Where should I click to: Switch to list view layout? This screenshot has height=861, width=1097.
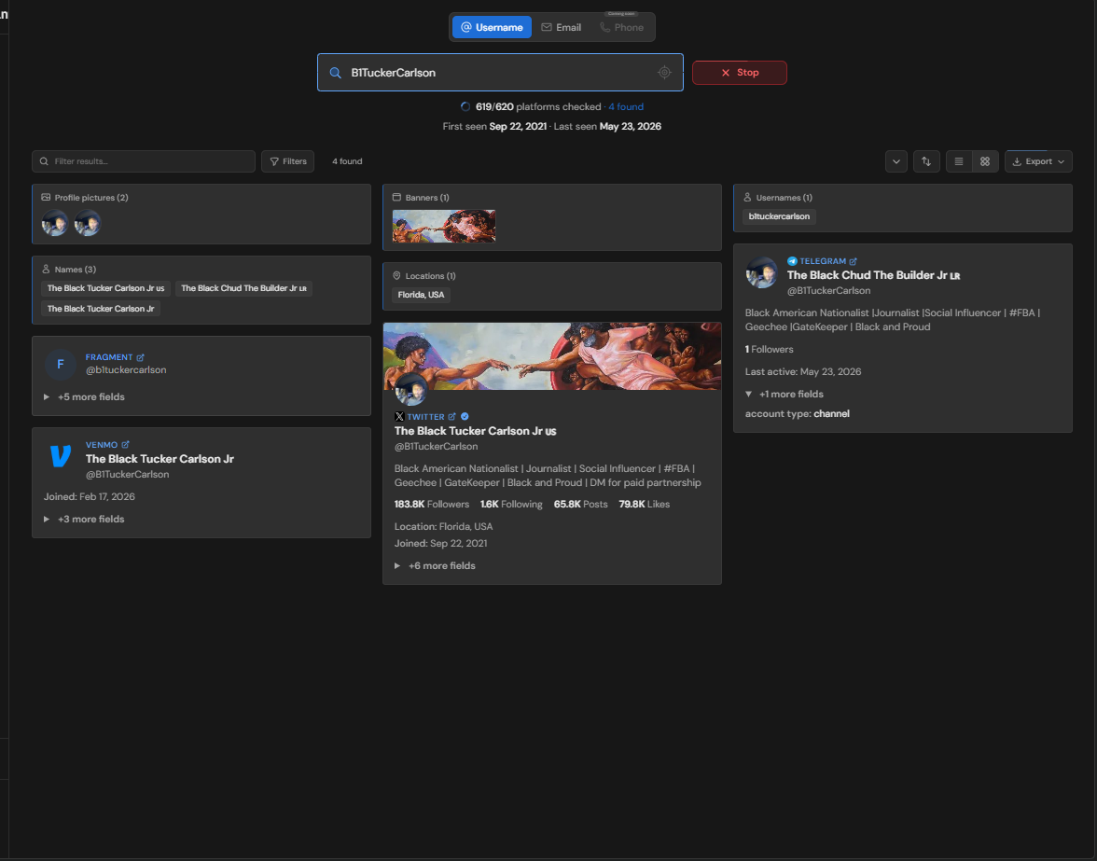point(959,161)
